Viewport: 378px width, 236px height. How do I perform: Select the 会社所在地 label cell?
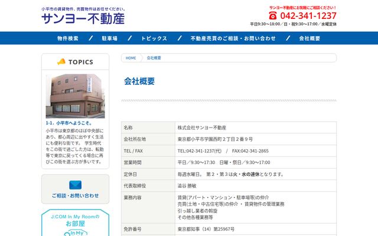click(148, 139)
